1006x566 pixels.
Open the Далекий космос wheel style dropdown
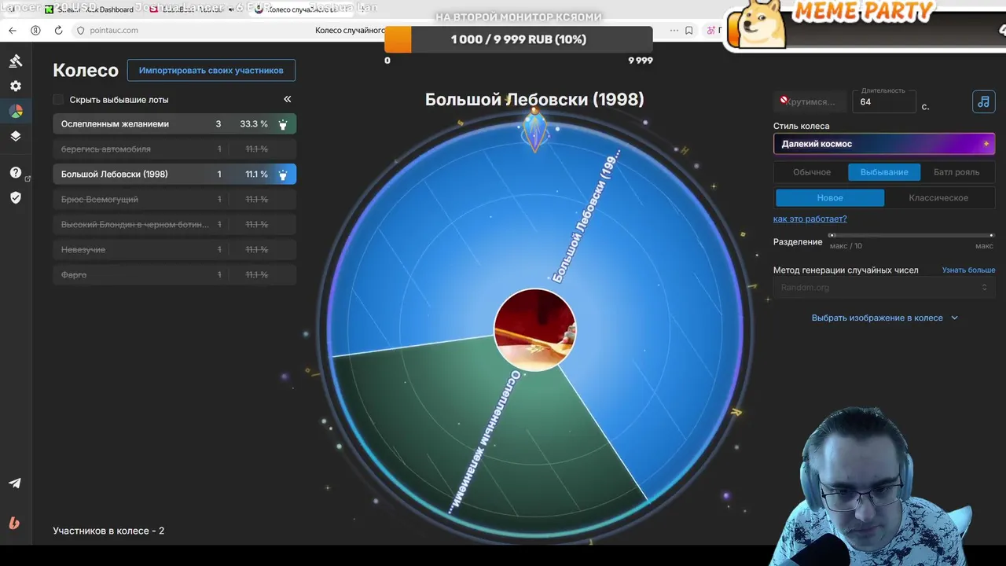pos(884,144)
